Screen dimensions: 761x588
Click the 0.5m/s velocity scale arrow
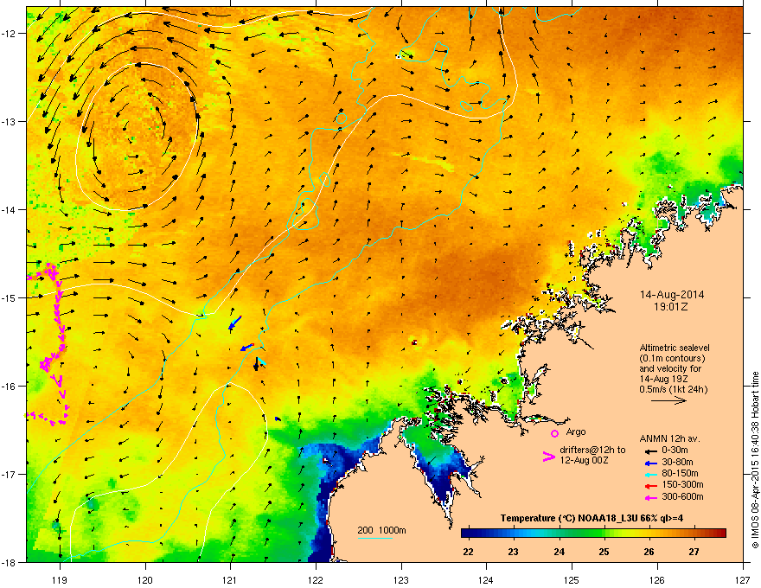point(668,400)
